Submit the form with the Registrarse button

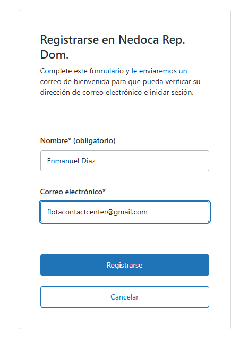pyautogui.click(x=125, y=265)
